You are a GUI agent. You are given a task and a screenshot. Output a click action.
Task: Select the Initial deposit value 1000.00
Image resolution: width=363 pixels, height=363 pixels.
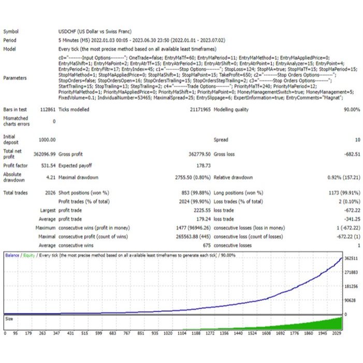point(47,140)
